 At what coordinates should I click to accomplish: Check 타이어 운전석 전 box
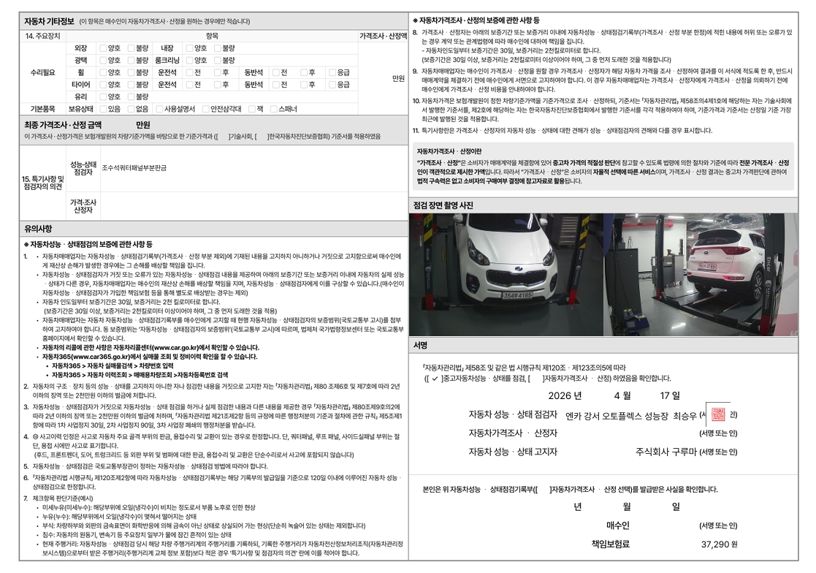[x=189, y=84]
